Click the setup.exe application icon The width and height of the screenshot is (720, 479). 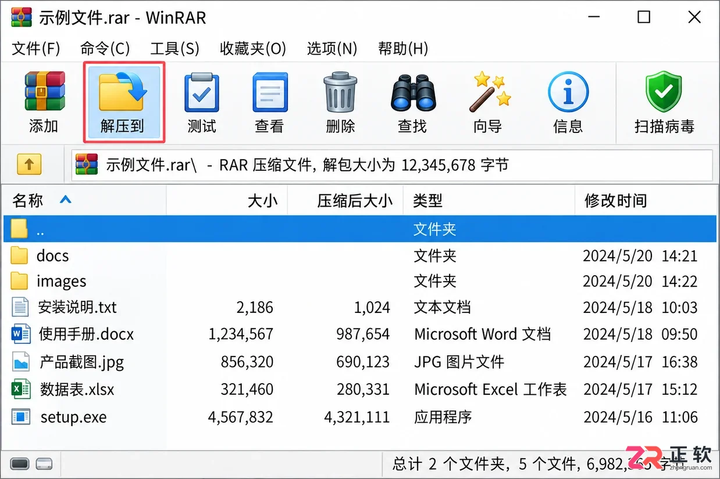(21, 416)
